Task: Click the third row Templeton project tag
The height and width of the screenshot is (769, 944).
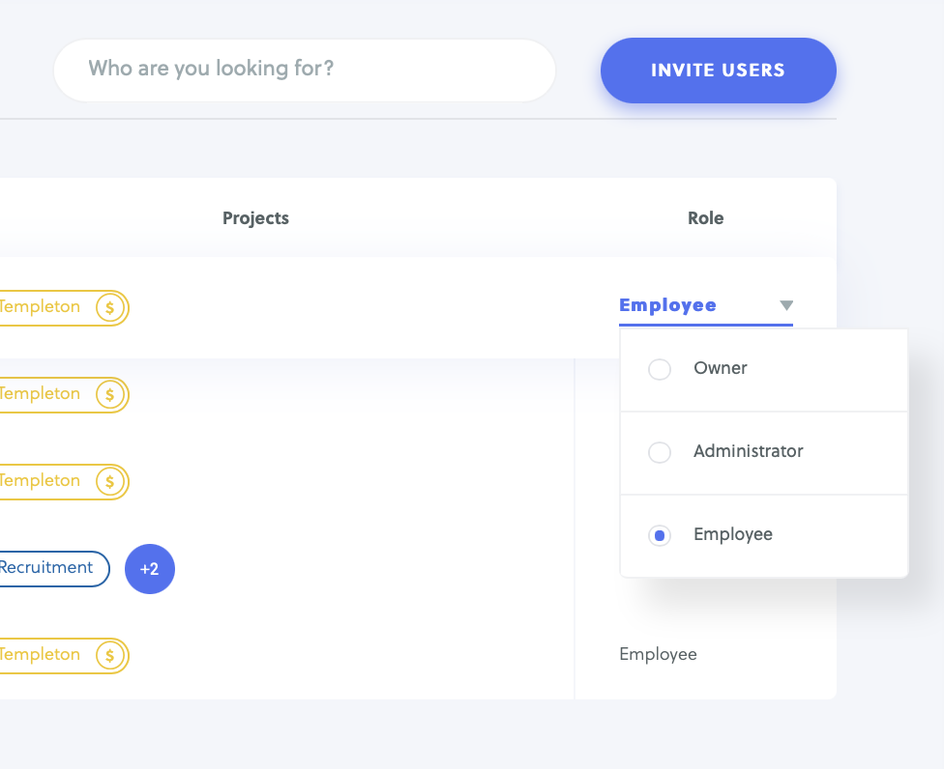Action: tap(63, 482)
